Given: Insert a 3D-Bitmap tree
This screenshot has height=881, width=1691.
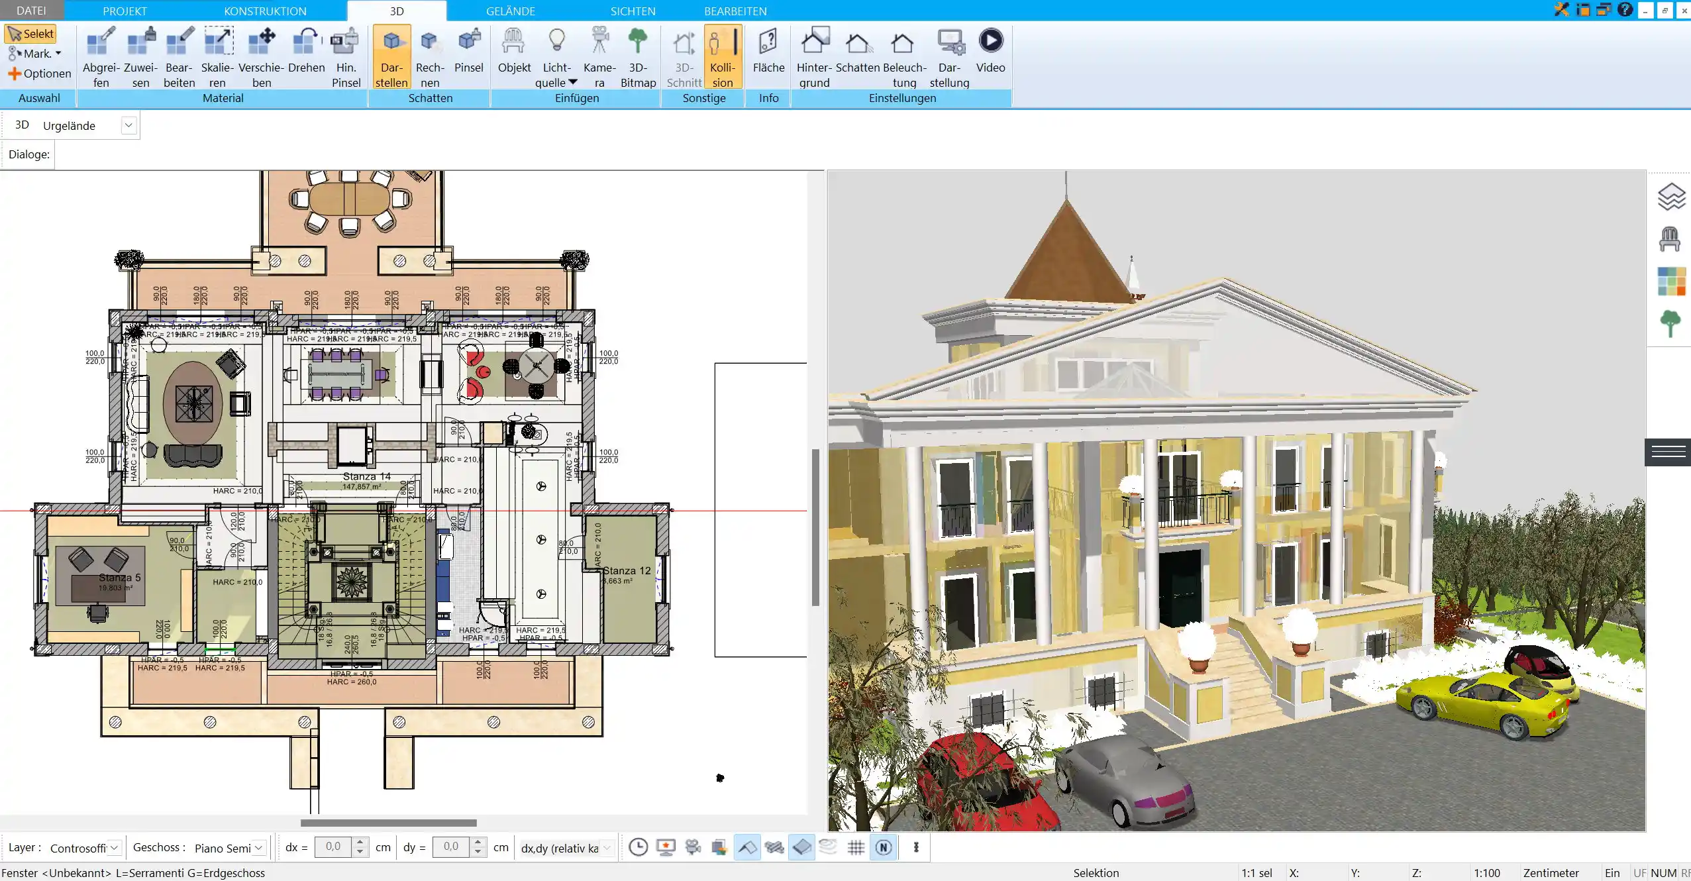Looking at the screenshot, I should 638,57.
